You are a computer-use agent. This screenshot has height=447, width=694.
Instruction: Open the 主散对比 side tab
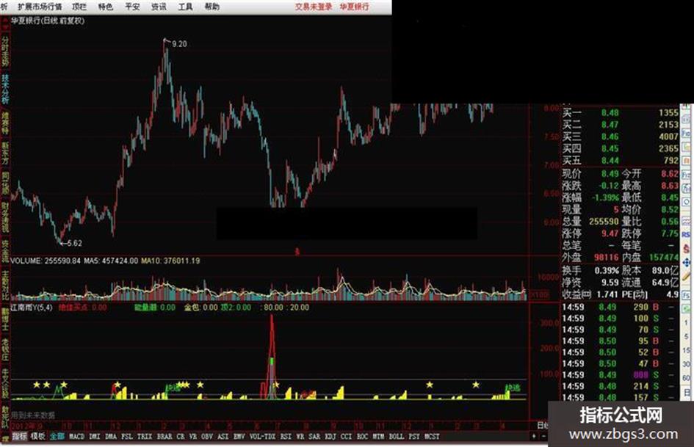[x=5, y=285]
